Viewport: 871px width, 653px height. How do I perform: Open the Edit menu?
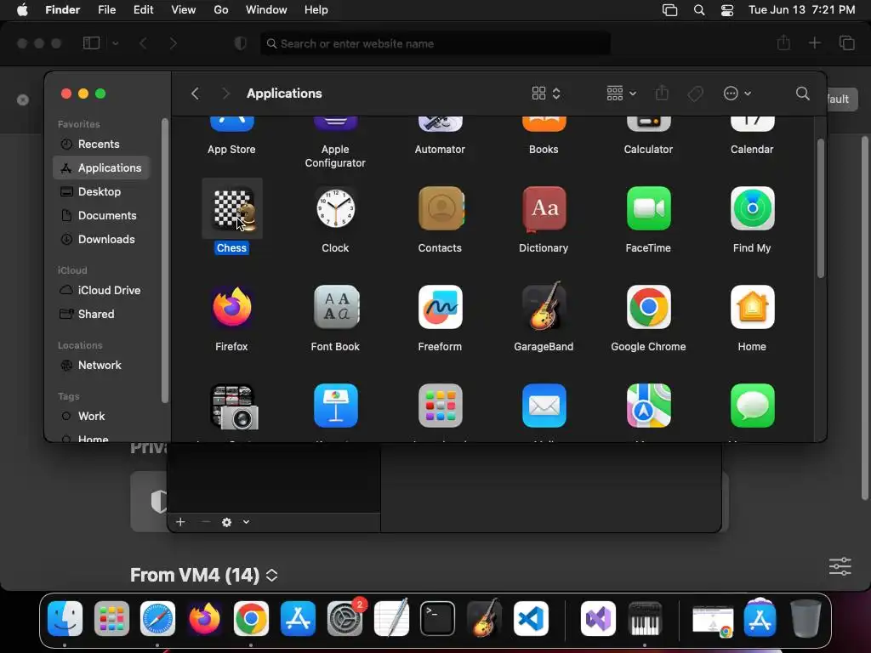click(143, 10)
